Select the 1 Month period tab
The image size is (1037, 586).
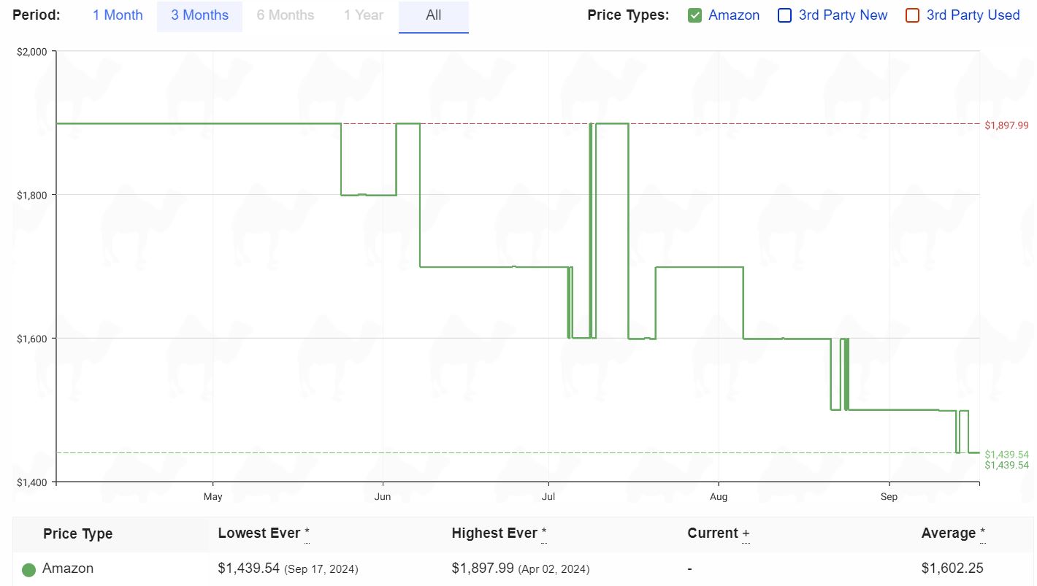pyautogui.click(x=118, y=15)
